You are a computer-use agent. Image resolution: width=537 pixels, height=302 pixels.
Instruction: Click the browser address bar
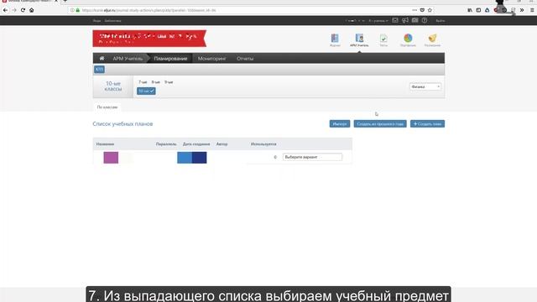(x=240, y=10)
